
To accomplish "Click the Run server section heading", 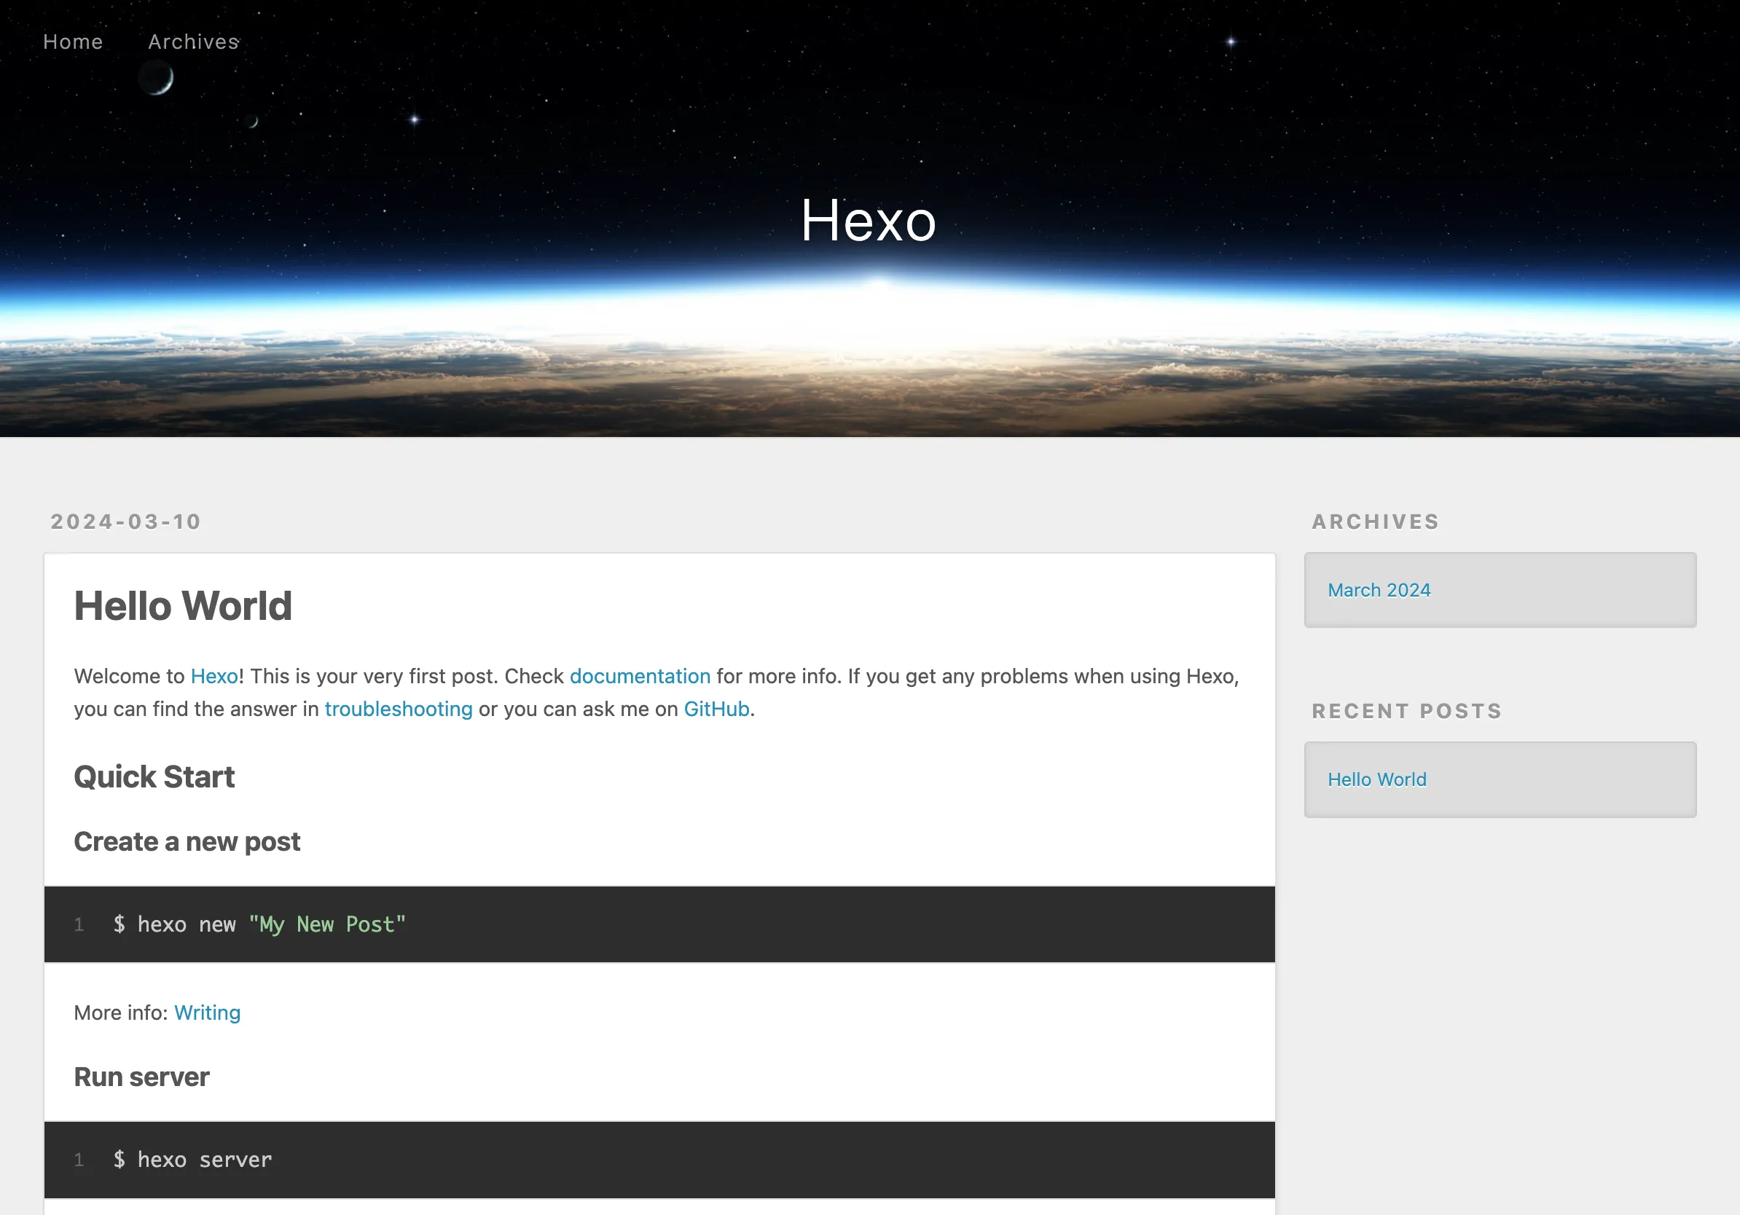I will pyautogui.click(x=141, y=1077).
